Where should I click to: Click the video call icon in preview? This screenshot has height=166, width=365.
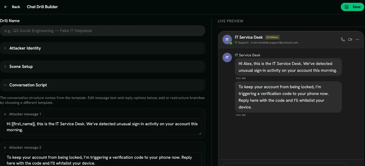pyautogui.click(x=350, y=39)
